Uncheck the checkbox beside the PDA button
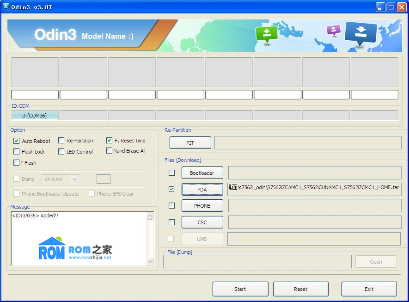409x302 pixels. (x=171, y=189)
